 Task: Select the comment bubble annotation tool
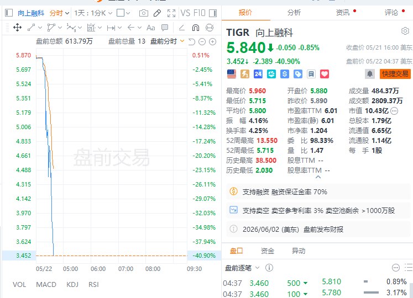(165, 28)
